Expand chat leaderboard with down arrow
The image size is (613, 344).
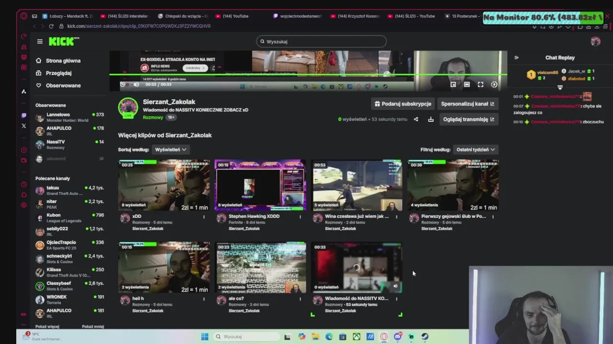click(560, 87)
